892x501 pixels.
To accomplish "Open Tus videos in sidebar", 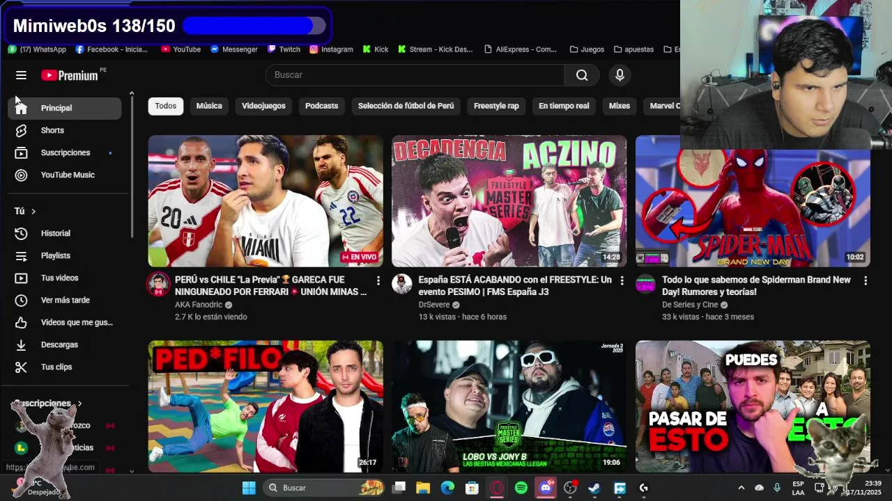I will 65,278.
